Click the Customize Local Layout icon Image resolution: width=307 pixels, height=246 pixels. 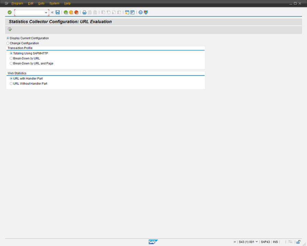tap(146, 12)
